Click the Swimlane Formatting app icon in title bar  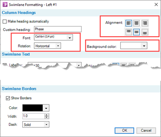[x=5, y=4]
